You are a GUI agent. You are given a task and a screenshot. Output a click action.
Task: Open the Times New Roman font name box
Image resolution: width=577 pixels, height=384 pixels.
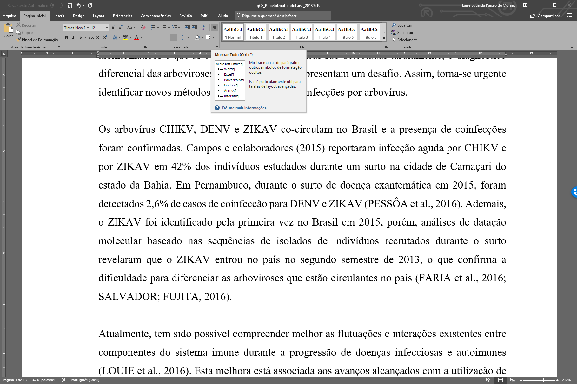(x=76, y=28)
